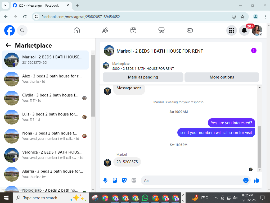Select the Clydia conversation in list
This screenshot has width=270, height=203.
click(46, 98)
